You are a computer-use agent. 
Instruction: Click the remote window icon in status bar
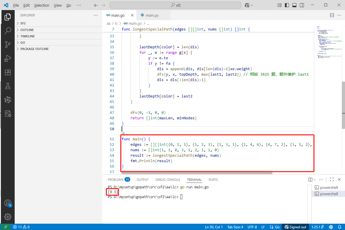pos(6,227)
